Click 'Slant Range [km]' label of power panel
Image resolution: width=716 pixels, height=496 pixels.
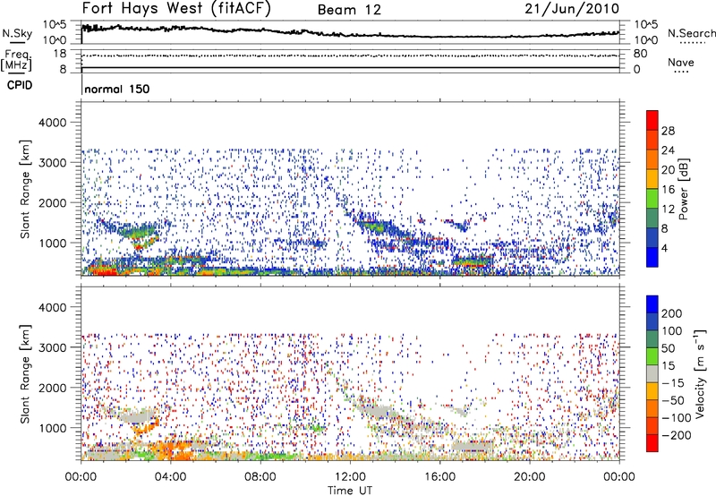(x=25, y=189)
